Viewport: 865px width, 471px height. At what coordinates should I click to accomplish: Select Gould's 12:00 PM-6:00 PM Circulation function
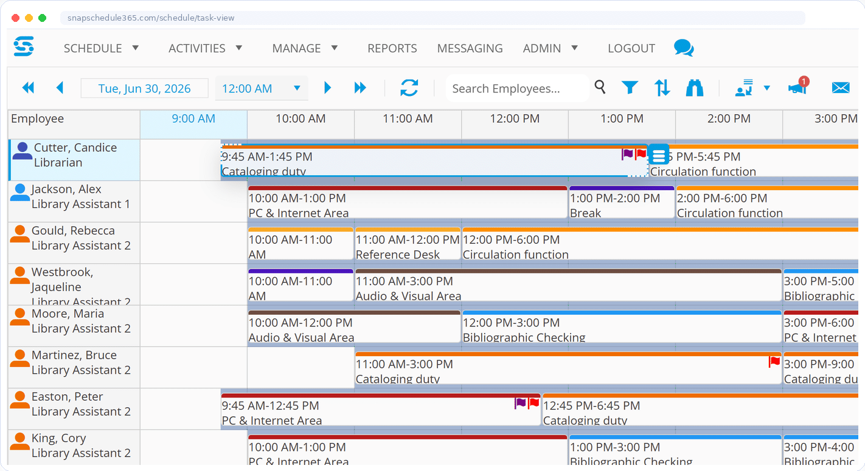click(660, 244)
